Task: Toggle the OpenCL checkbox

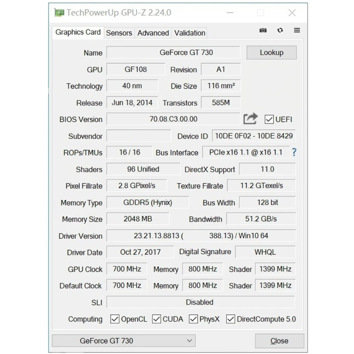Action: point(115,319)
